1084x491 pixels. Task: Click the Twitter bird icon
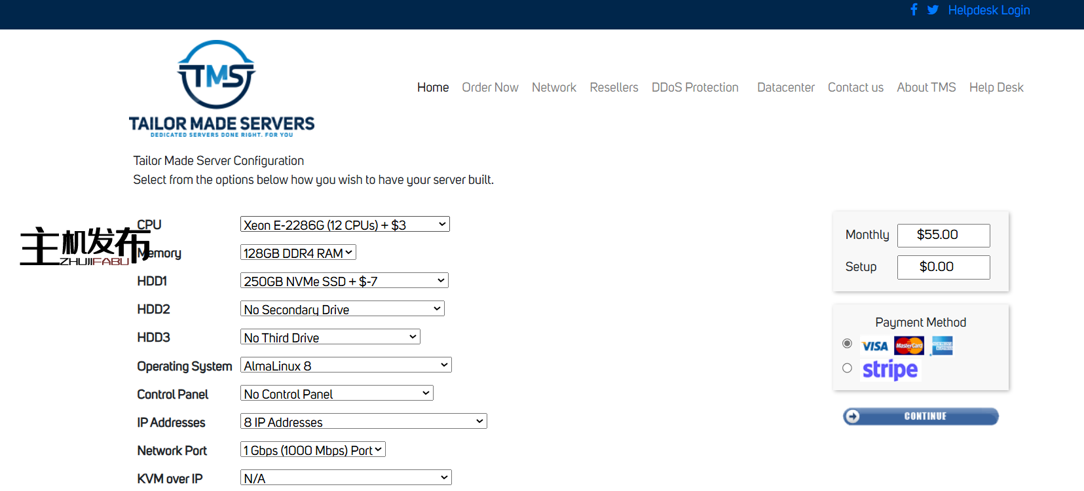tap(933, 10)
